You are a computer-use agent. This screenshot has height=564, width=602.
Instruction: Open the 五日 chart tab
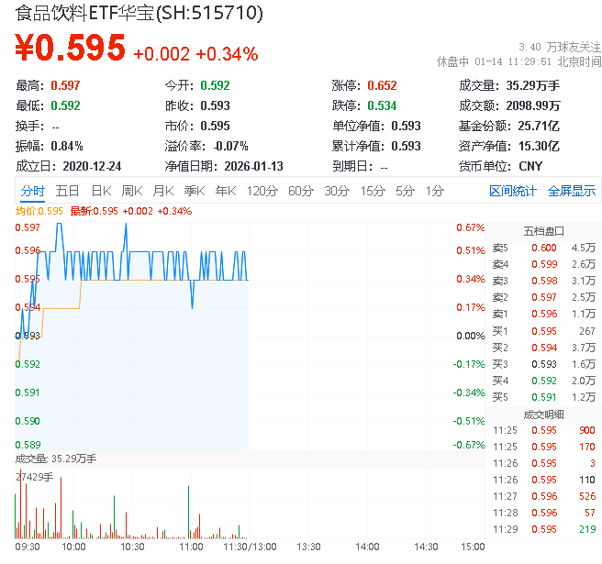click(67, 191)
